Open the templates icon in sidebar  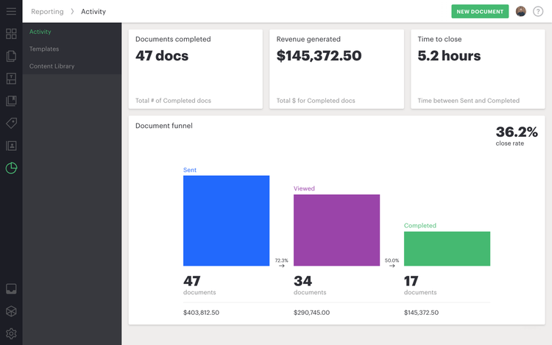11,79
